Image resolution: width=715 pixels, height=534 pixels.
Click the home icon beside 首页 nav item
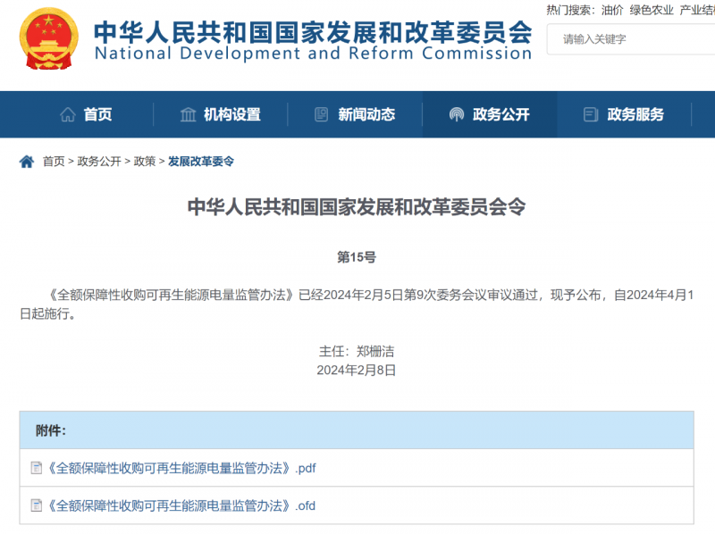click(66, 114)
